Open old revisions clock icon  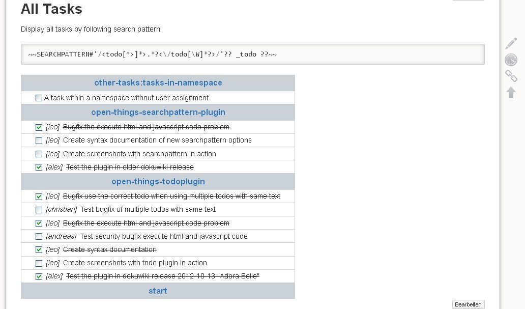(x=511, y=60)
